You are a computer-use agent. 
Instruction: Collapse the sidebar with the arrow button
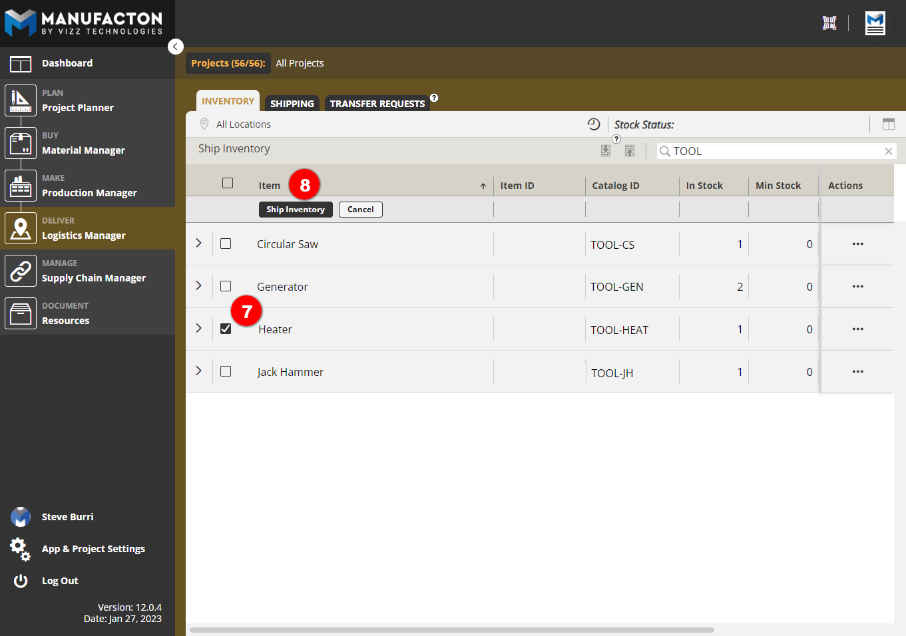pos(176,47)
